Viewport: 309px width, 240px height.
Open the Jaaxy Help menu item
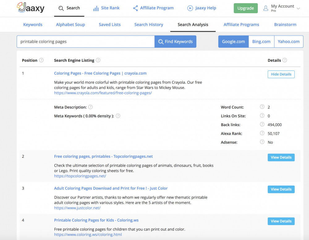(x=201, y=8)
